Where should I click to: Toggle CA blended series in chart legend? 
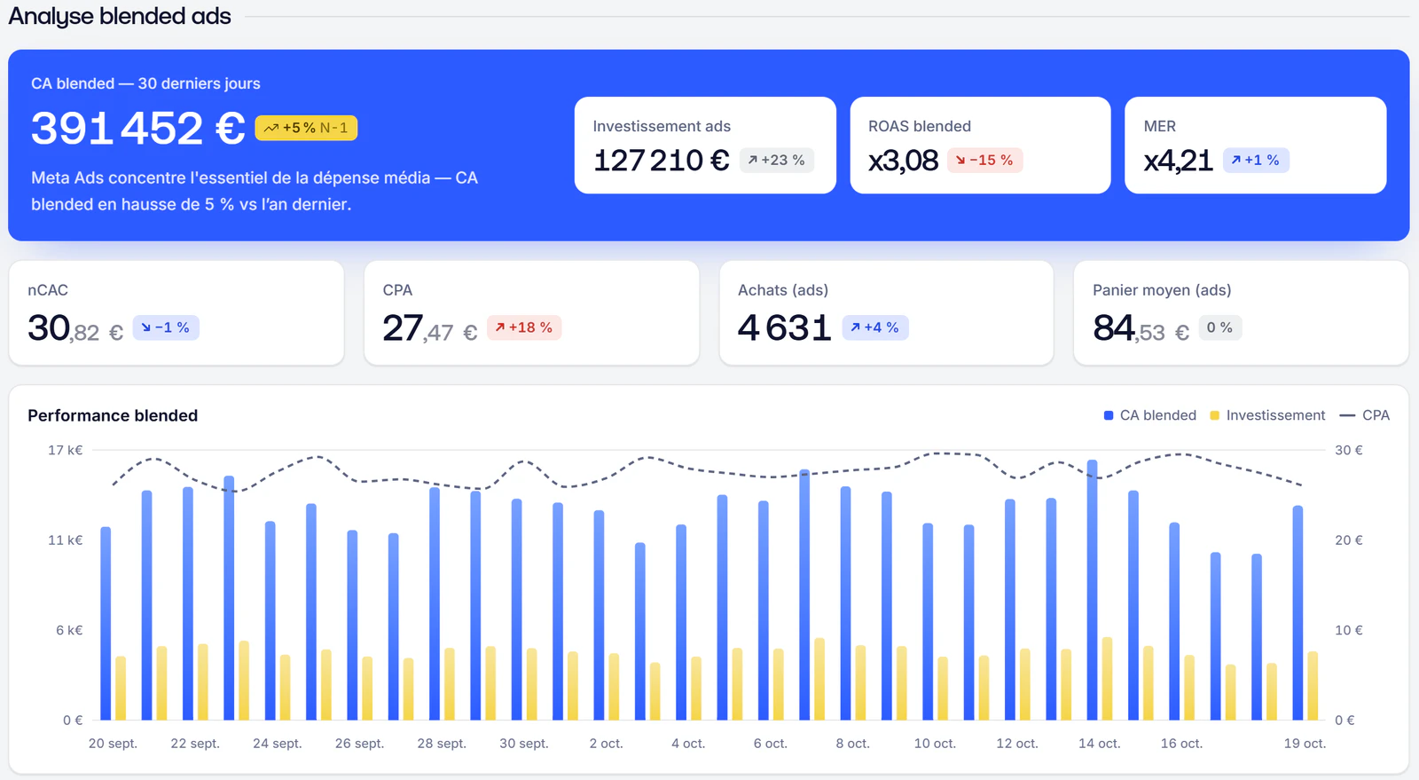pyautogui.click(x=1150, y=415)
